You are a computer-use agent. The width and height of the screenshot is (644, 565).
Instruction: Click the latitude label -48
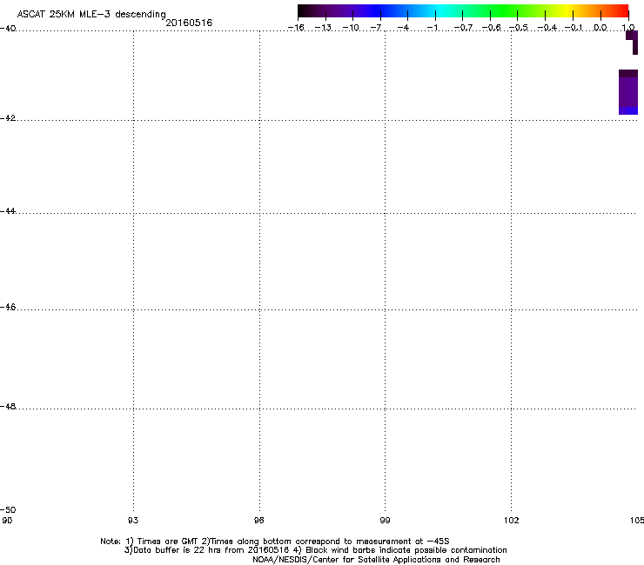(8, 407)
